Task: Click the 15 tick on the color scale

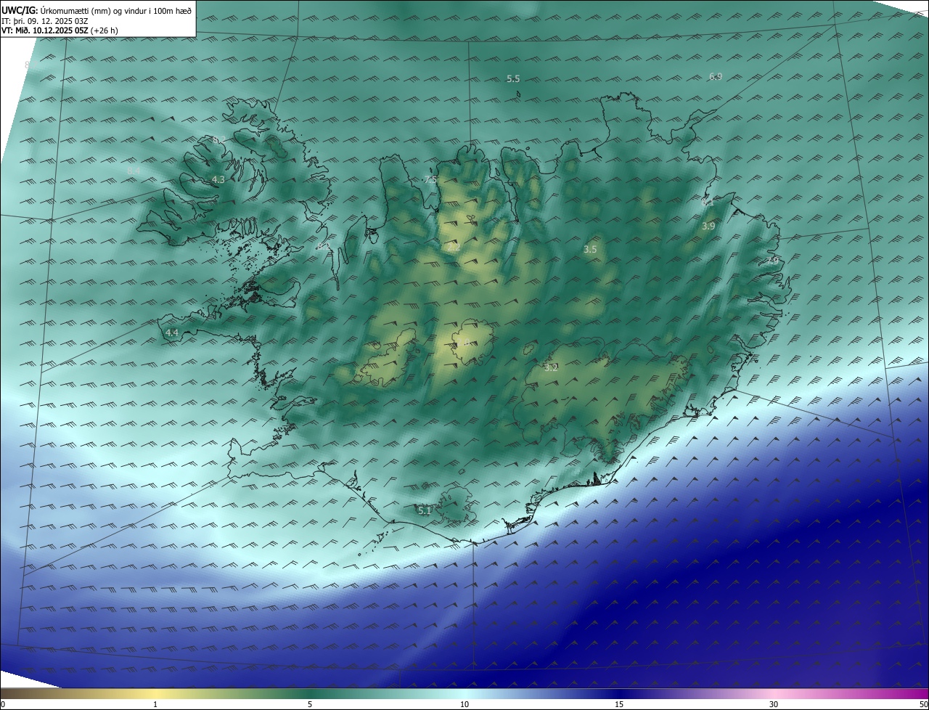Action: [x=619, y=704]
